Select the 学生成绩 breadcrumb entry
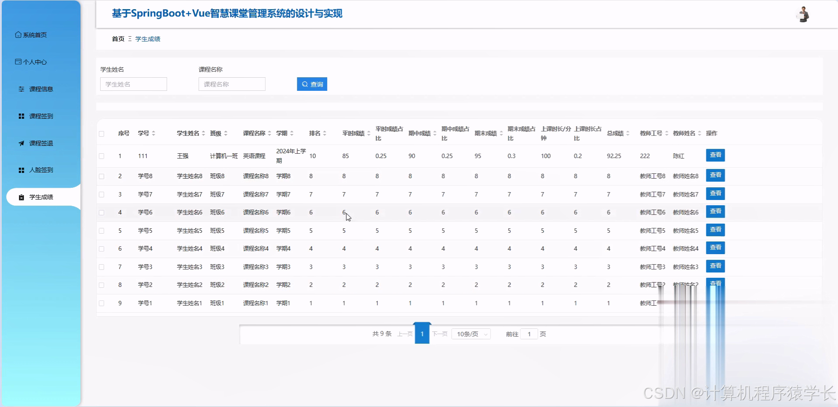Viewport: 838px width, 407px height. [147, 39]
